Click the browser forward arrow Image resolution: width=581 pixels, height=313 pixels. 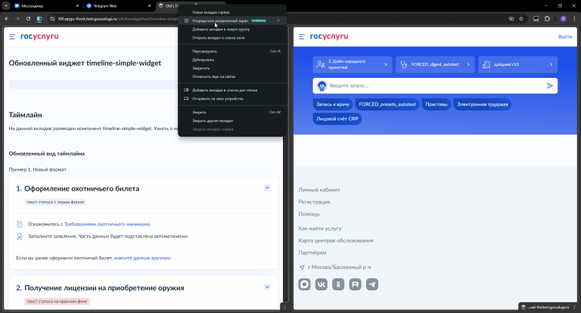pos(17,18)
